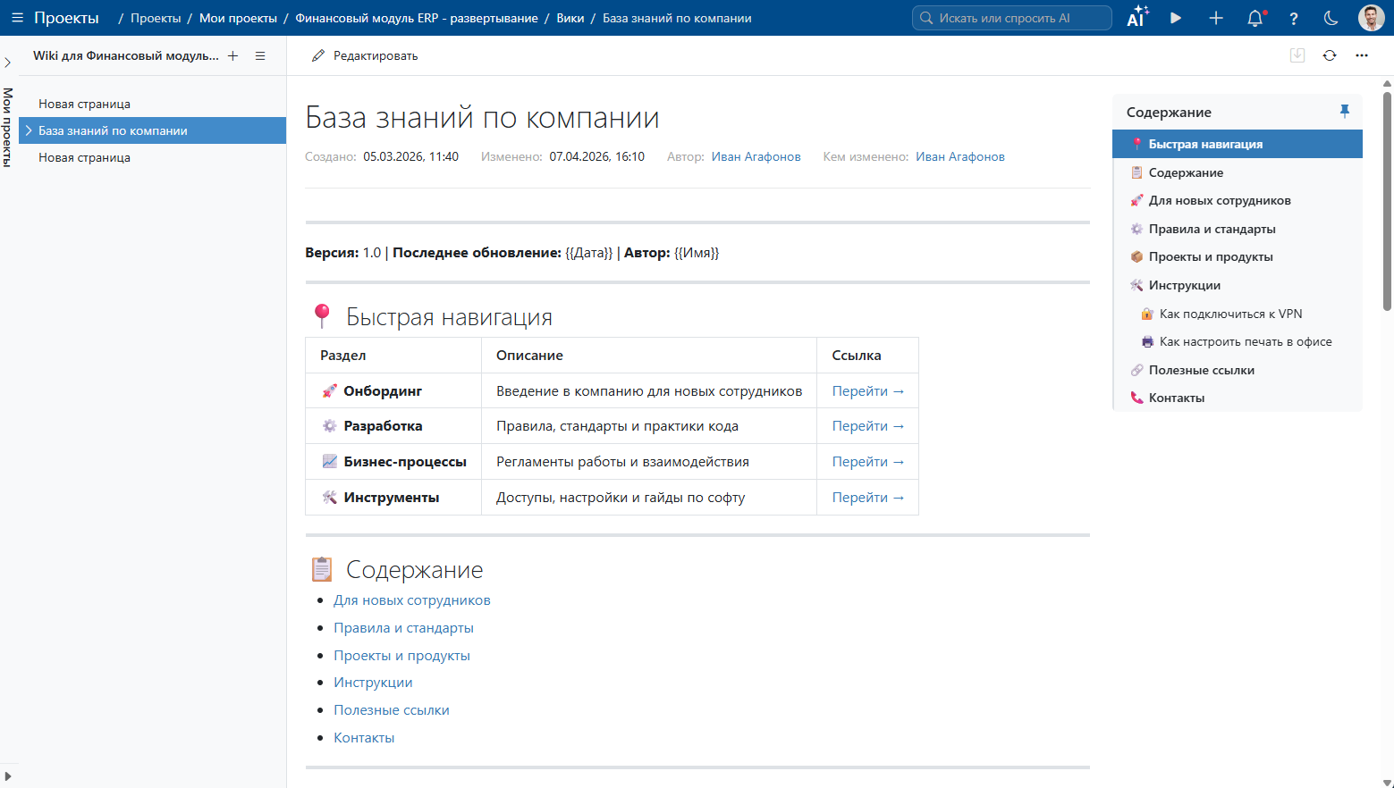The image size is (1394, 788).
Task: Click the Редактировать button
Action: pyautogui.click(x=365, y=55)
